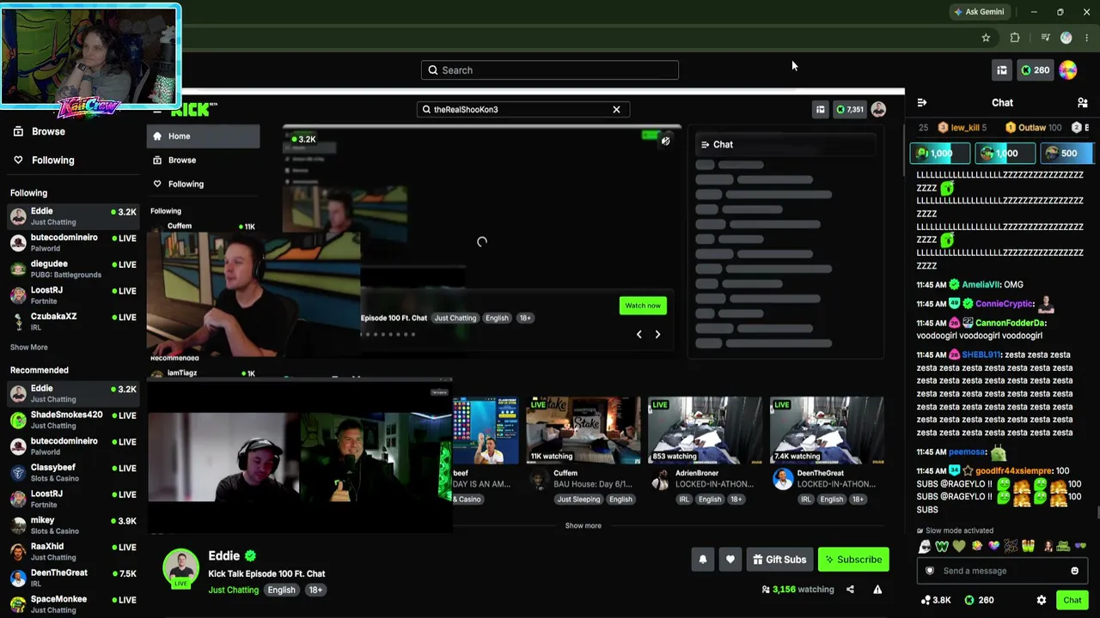Click Eddie's live avatar below the video
Image resolution: width=1100 pixels, height=618 pixels.
click(x=181, y=567)
